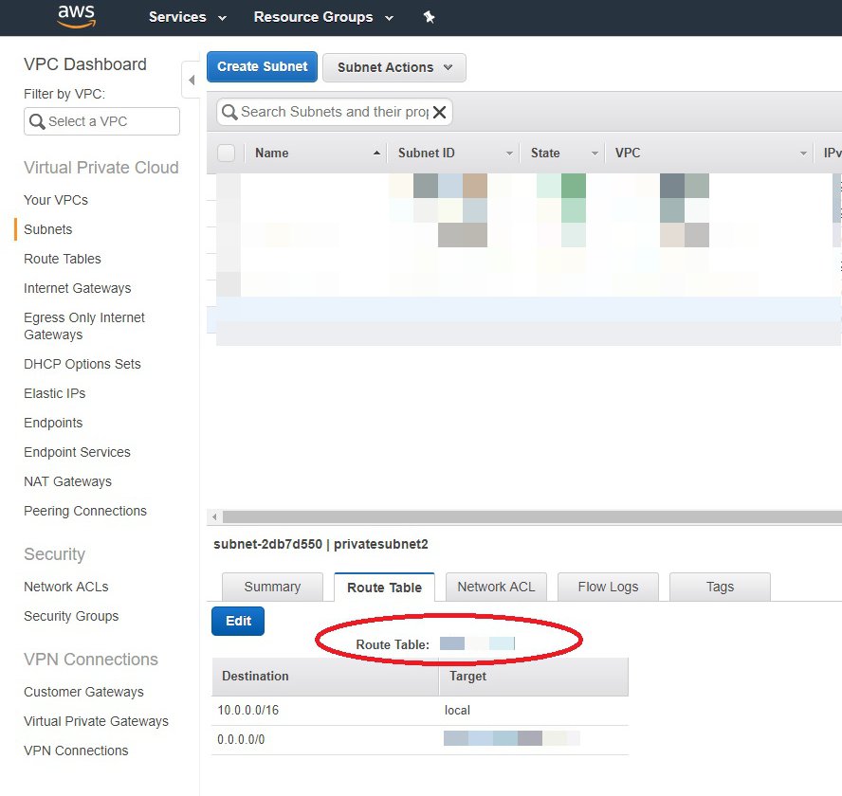842x796 pixels.
Task: Sort by Name column ascending arrow
Action: 376,153
